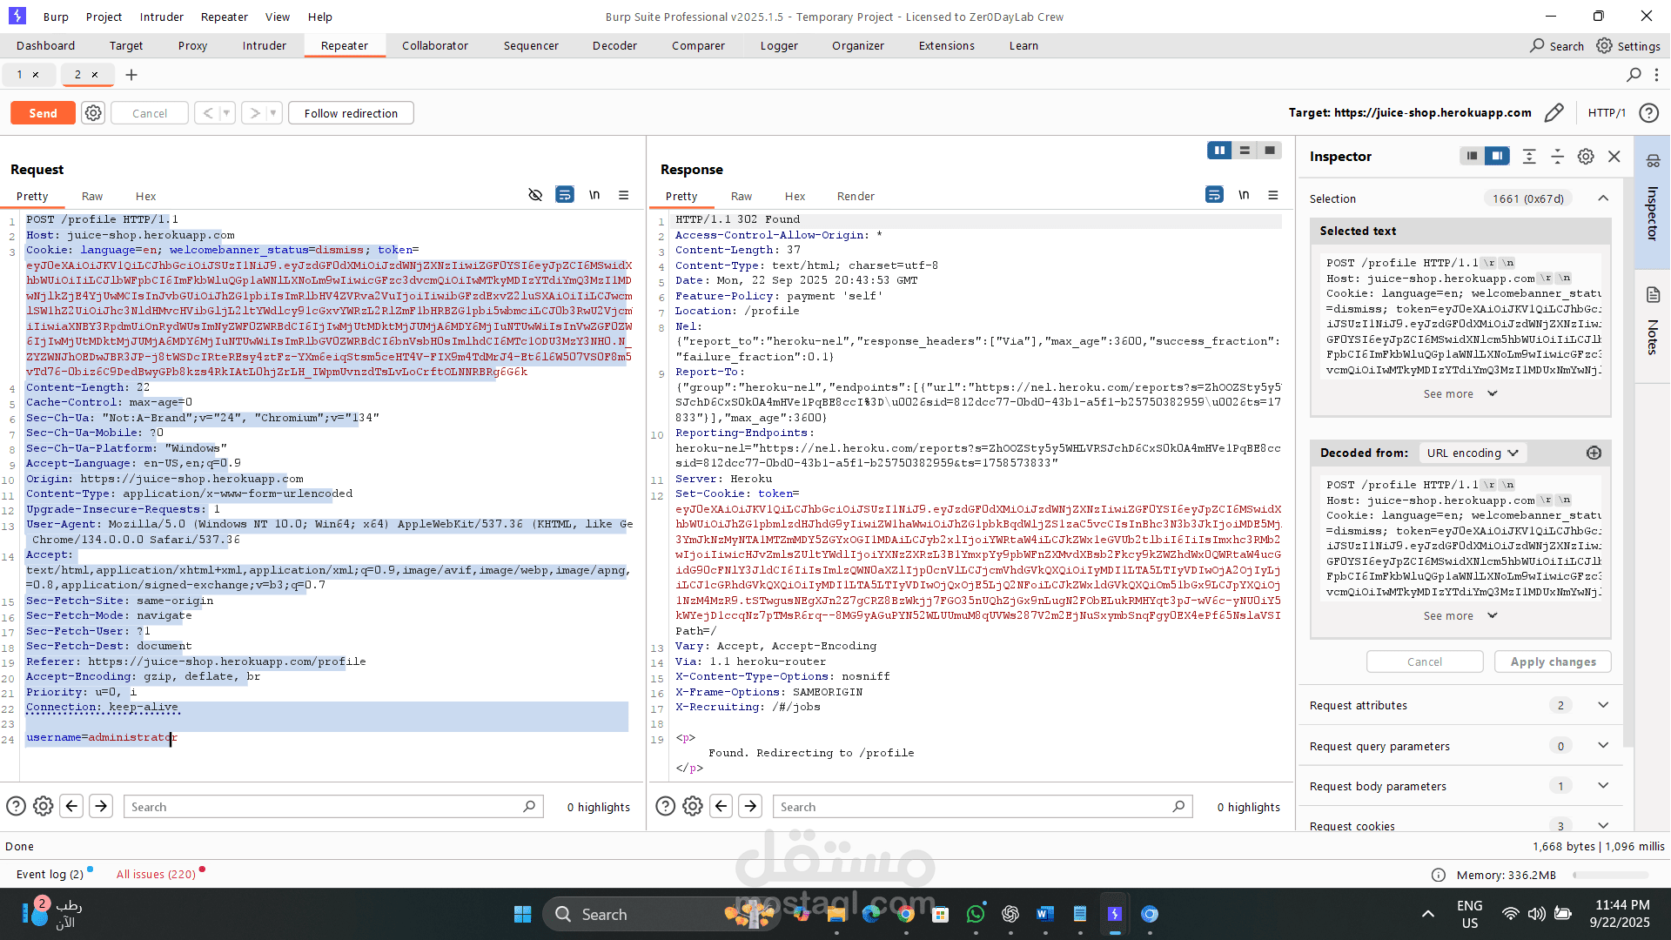Open the Decoded from URL encoding dropdown
The image size is (1671, 940).
click(1472, 453)
